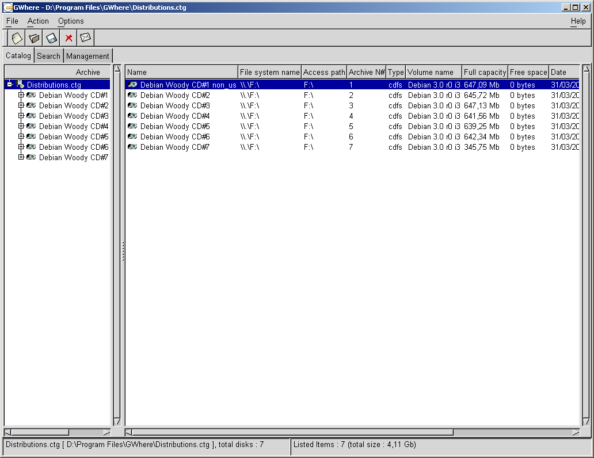The height and width of the screenshot is (458, 594).
Task: Switch to the Search tab
Action: tap(48, 56)
